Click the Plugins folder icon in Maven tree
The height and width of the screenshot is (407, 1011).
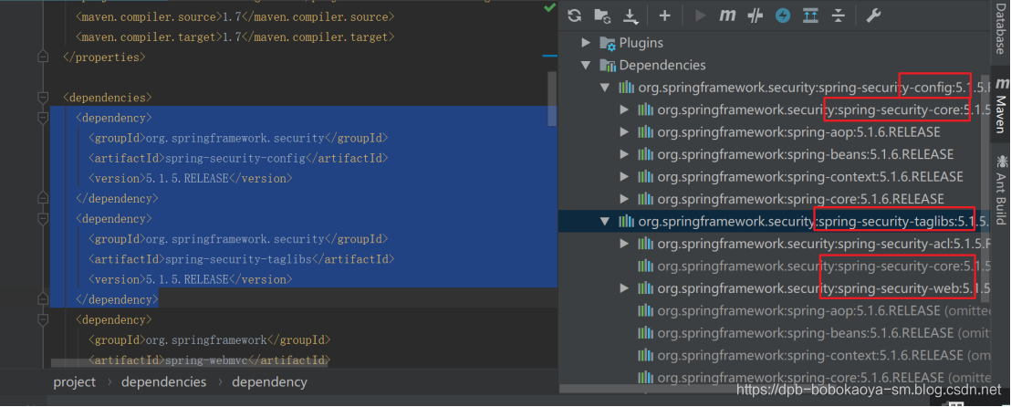coord(608,43)
